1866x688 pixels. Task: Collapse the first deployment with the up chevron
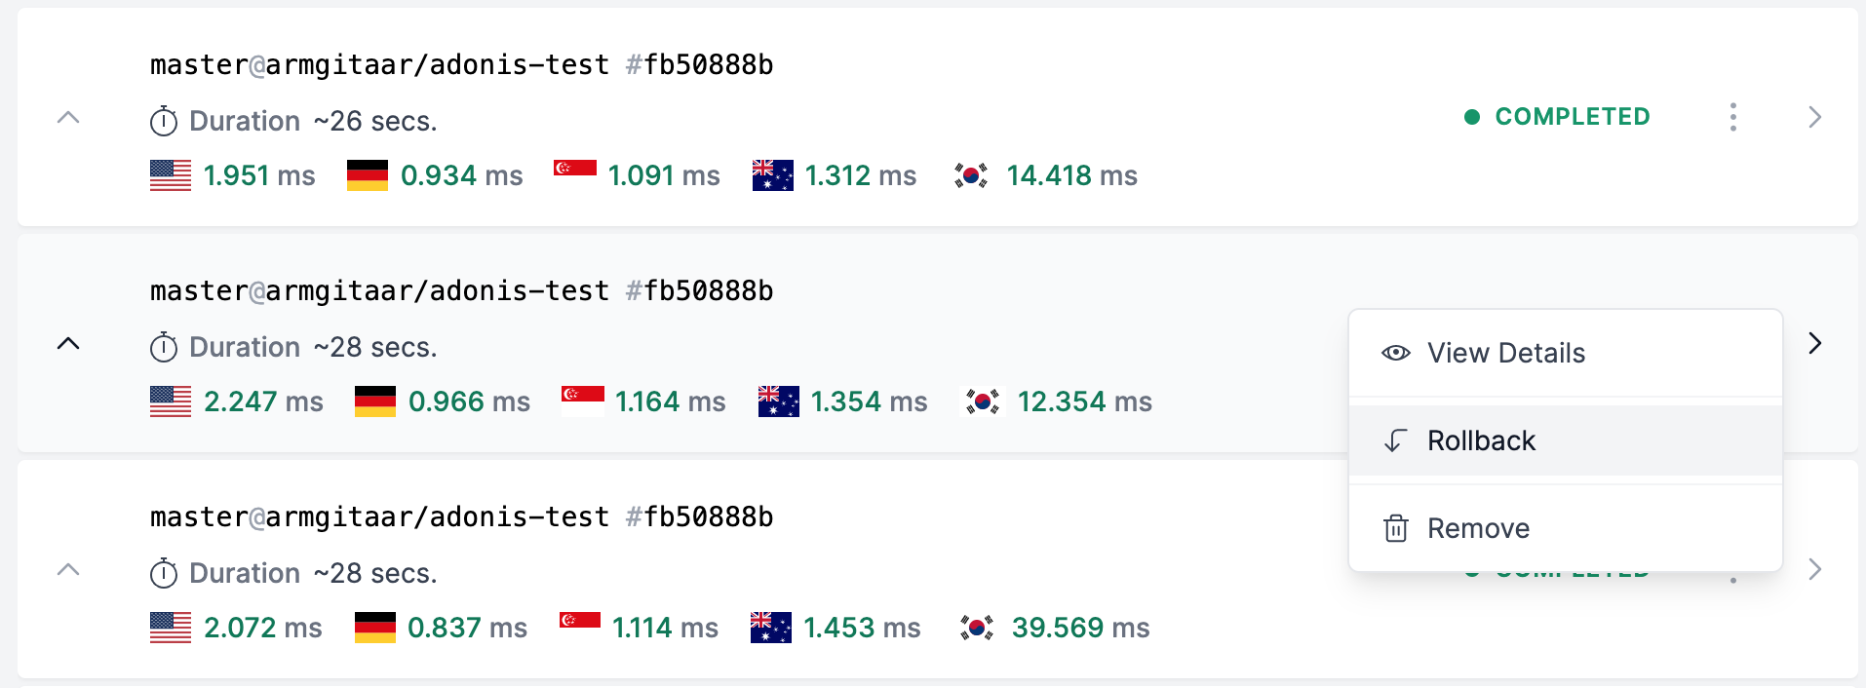[68, 118]
